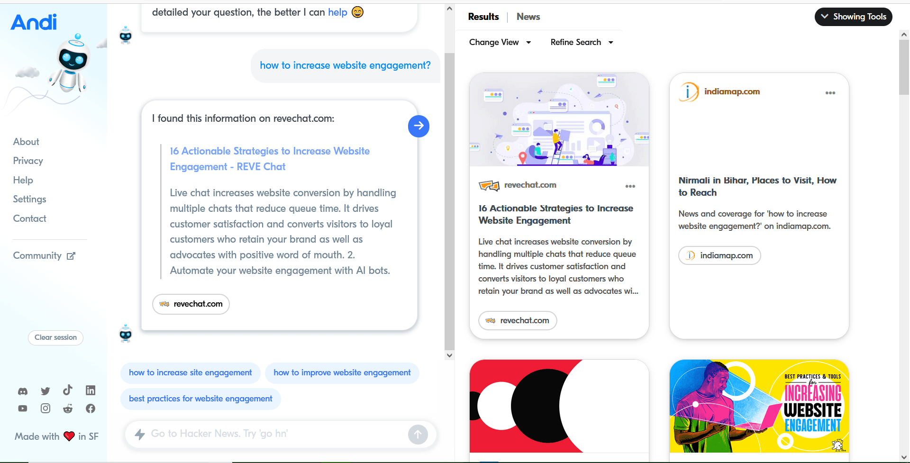Select suggestion 'best practices for website engagement'
The width and height of the screenshot is (910, 463).
pos(200,399)
